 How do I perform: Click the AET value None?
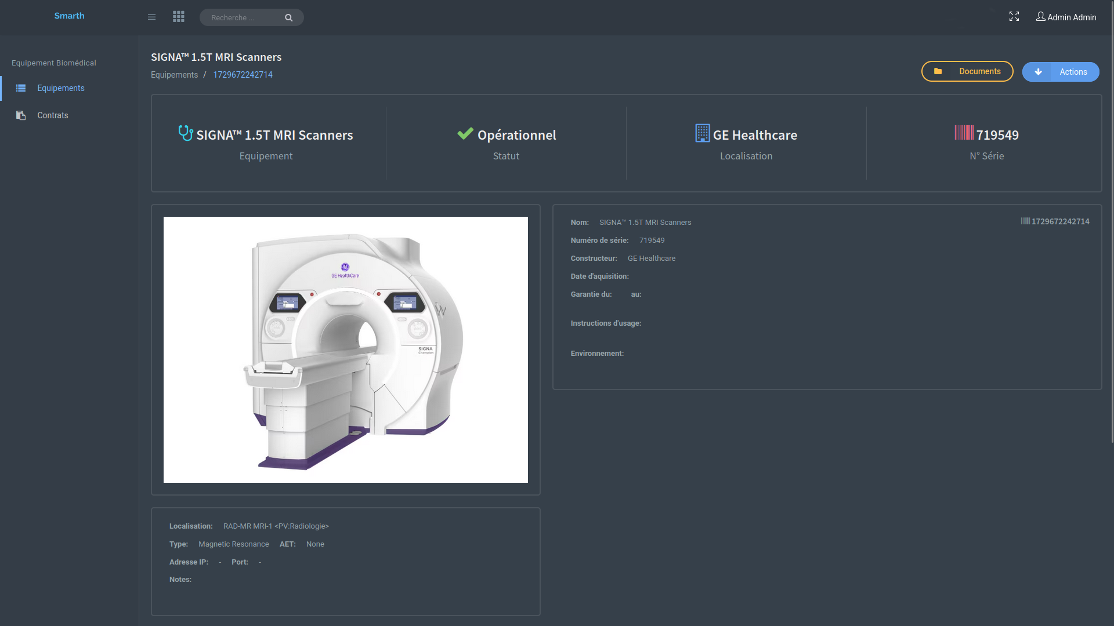click(x=315, y=544)
